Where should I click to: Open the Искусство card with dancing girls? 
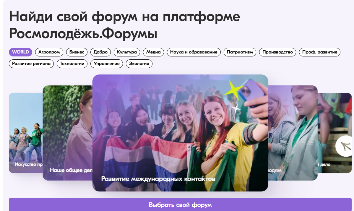click(x=26, y=133)
